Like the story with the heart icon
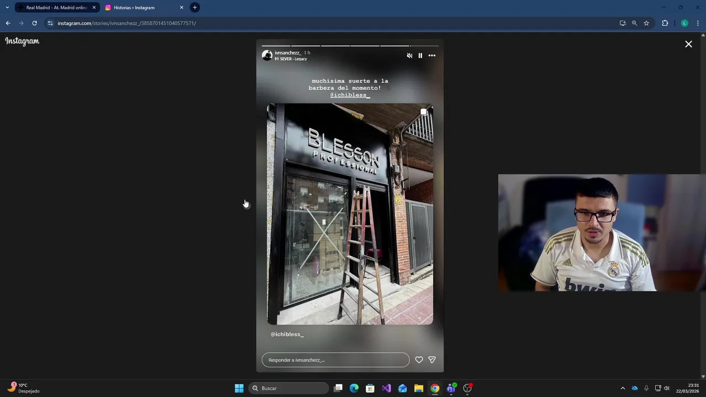Screen dimensions: 706x397 [419, 360]
